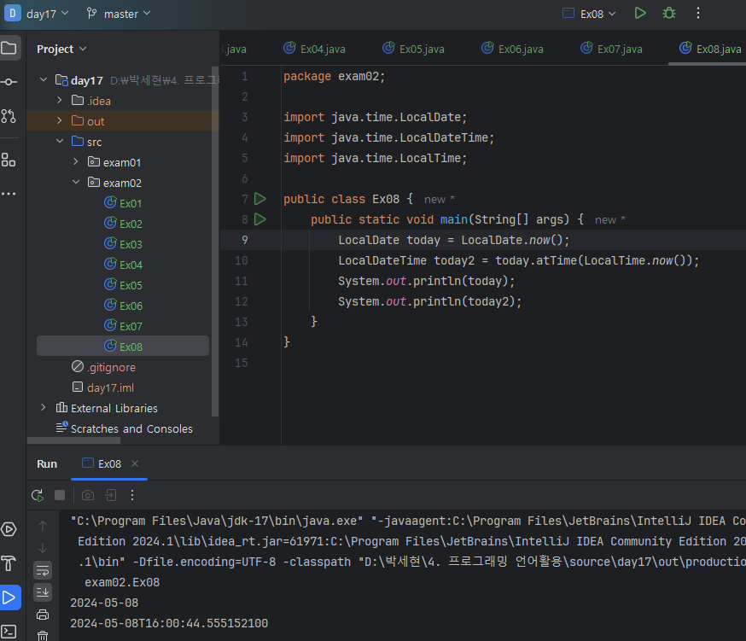Toggle scroll to end in console

point(43,591)
